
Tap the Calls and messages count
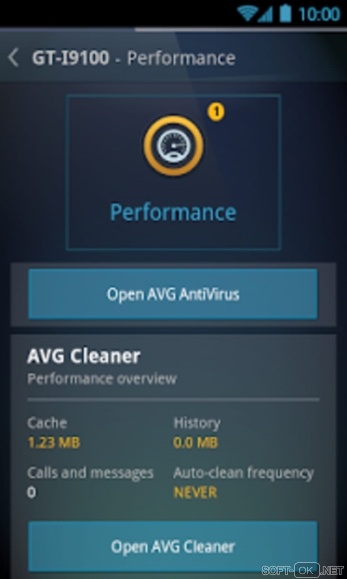31,492
